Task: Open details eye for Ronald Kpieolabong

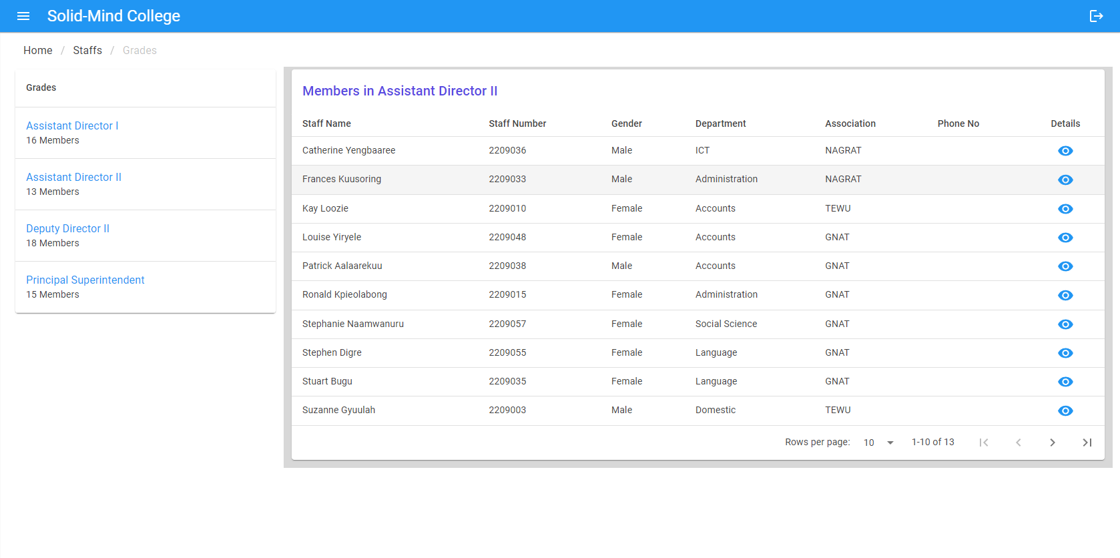Action: click(x=1065, y=295)
